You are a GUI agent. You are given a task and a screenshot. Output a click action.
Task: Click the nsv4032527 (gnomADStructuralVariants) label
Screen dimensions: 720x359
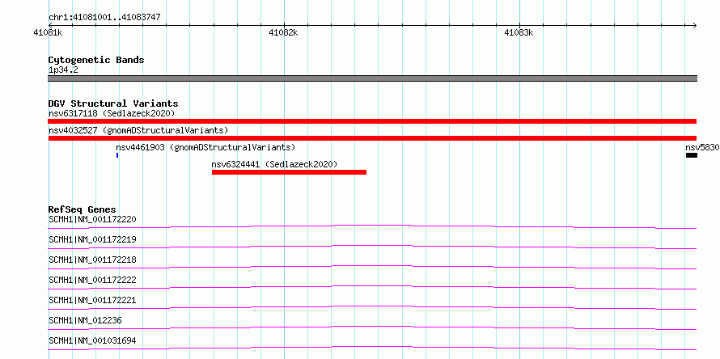pos(138,130)
